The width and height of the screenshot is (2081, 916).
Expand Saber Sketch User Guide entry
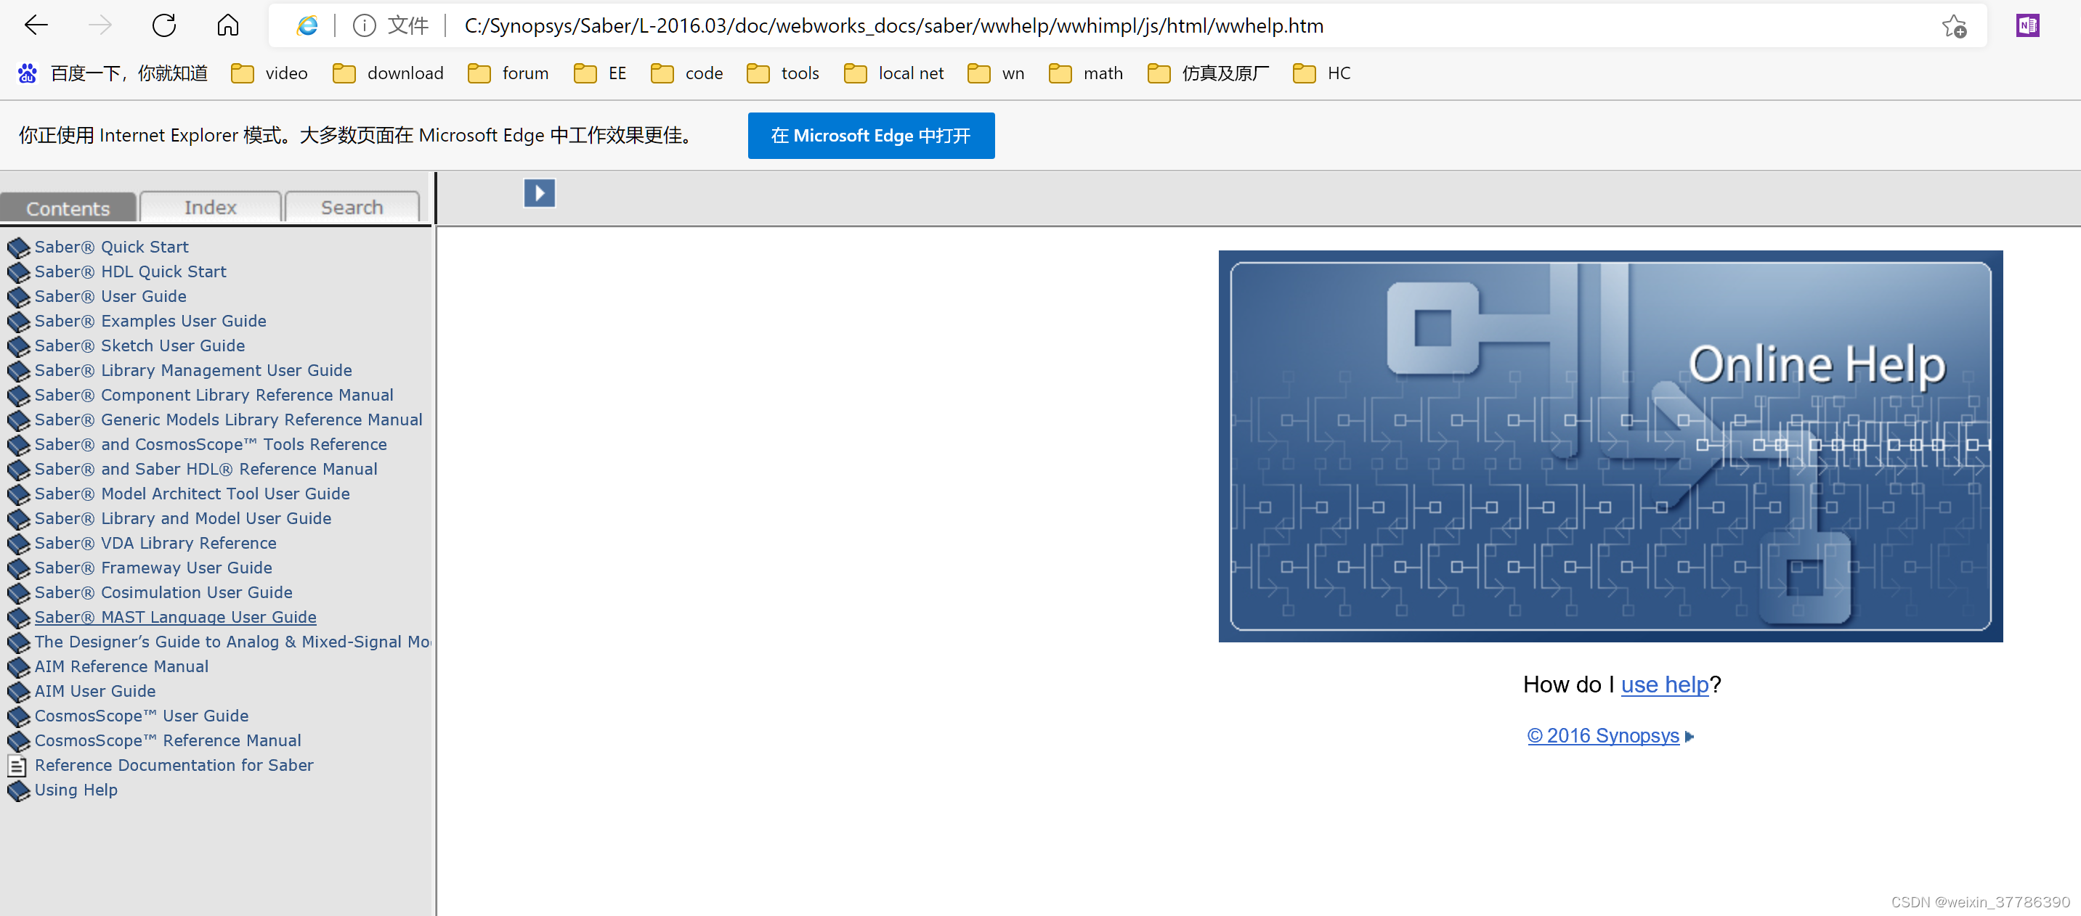click(139, 345)
